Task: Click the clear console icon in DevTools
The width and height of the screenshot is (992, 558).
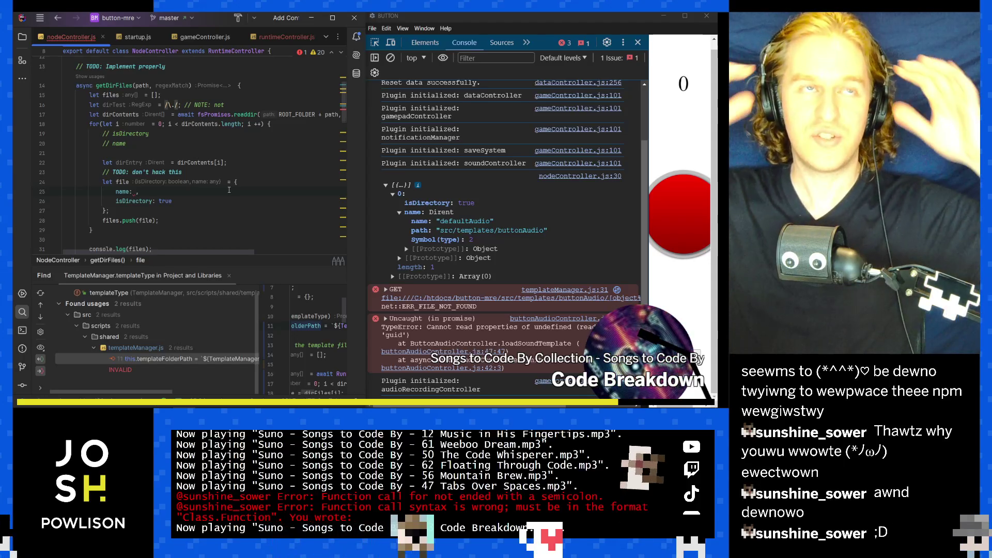Action: click(x=390, y=58)
